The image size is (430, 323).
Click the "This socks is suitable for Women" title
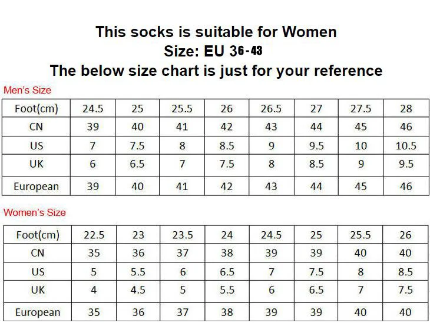216,32
